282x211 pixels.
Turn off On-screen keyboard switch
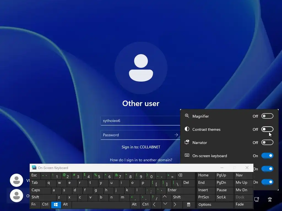(x=267, y=156)
